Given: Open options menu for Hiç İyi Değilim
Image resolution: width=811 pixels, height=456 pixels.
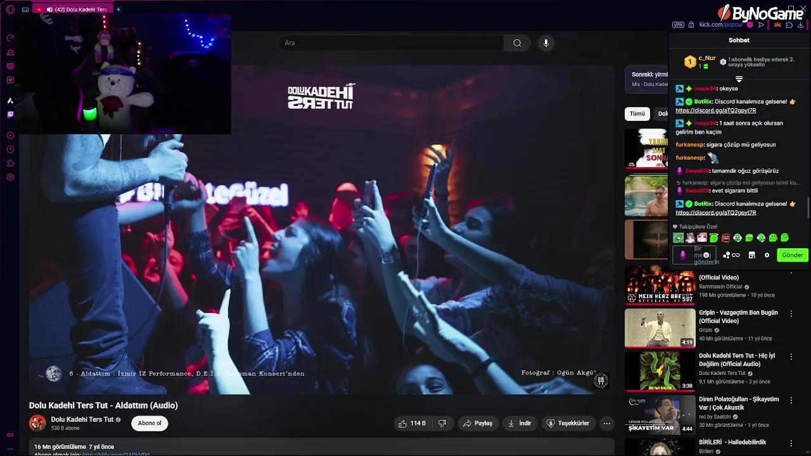Looking at the screenshot, I should [791, 357].
